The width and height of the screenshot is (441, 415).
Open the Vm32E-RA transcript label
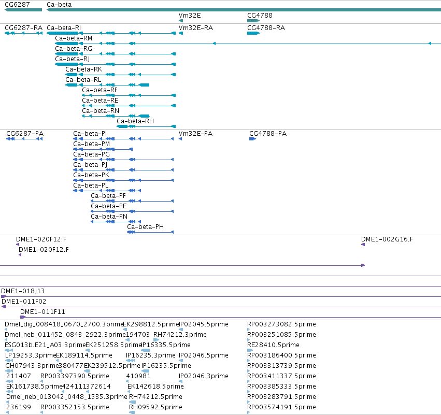196,27
